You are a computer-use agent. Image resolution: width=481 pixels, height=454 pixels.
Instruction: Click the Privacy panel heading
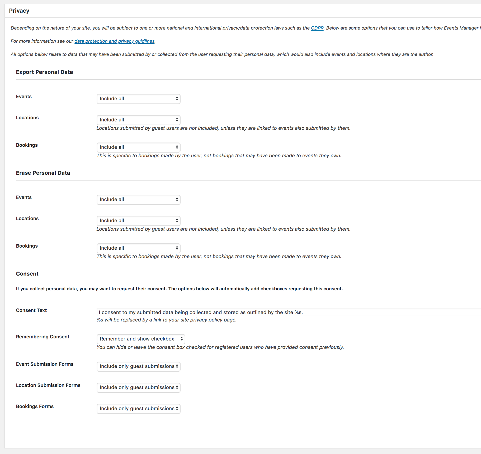tap(19, 11)
